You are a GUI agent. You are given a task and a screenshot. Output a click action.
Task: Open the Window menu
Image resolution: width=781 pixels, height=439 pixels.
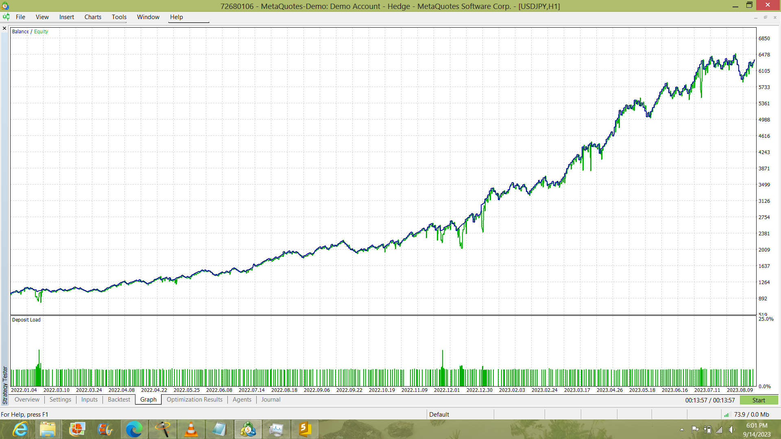[148, 17]
